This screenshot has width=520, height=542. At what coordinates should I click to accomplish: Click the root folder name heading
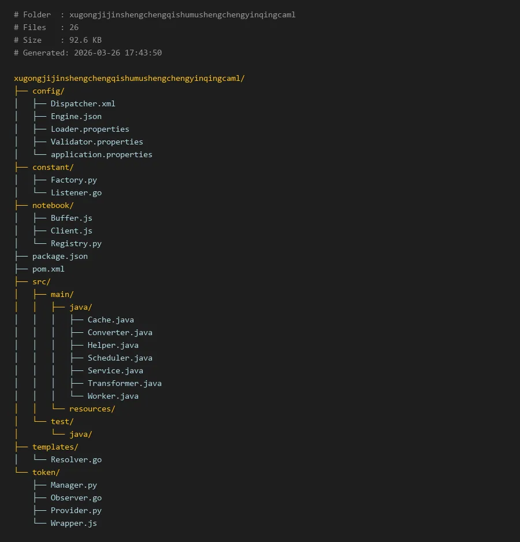pyautogui.click(x=129, y=78)
